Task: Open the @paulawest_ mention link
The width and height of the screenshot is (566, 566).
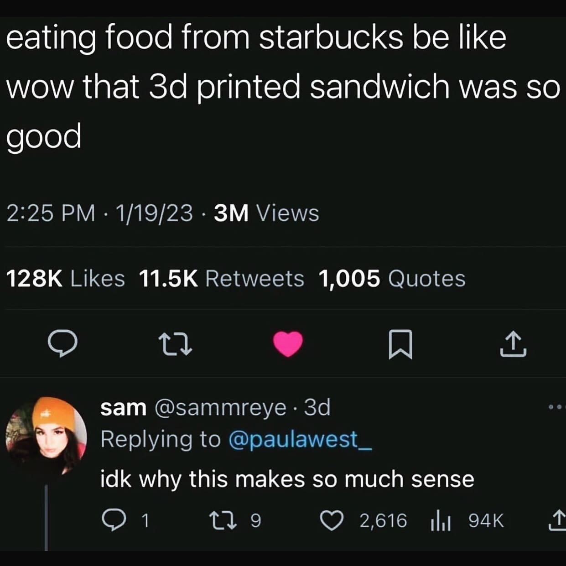Action: pyautogui.click(x=300, y=439)
